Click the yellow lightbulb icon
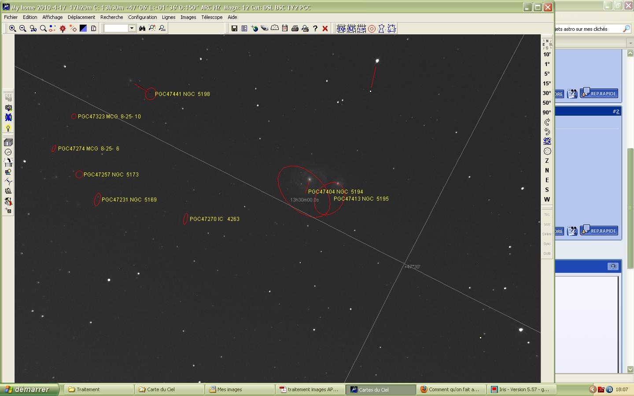Screen dimensions: 634x396 [x=8, y=128]
